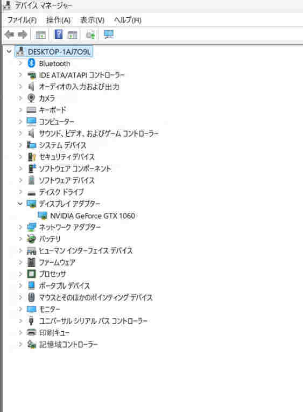Click the properties pane toolbar icon
The width and height of the screenshot is (303, 412).
click(40, 34)
